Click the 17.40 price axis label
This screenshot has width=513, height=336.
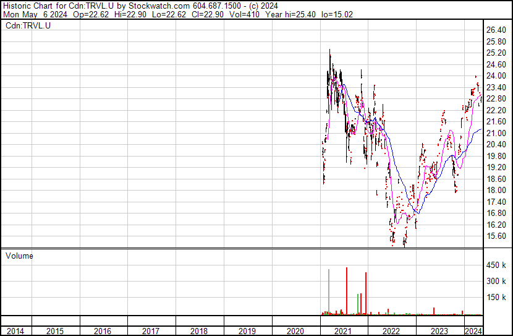tap(496, 202)
